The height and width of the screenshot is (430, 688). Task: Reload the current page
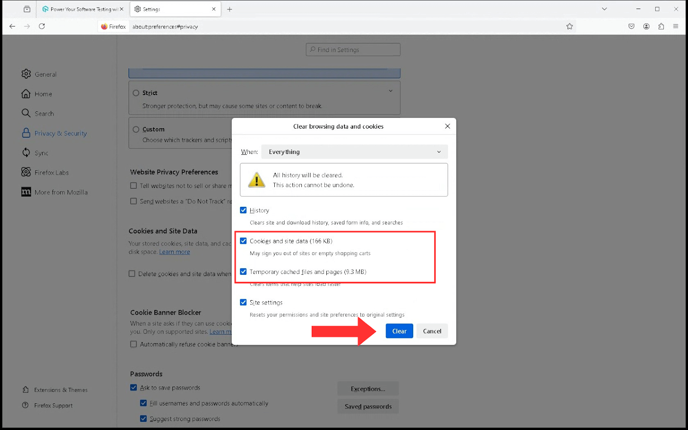tap(42, 26)
